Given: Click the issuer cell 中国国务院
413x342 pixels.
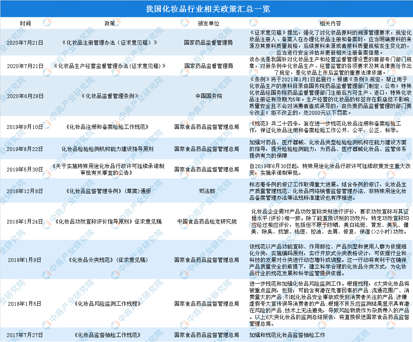Looking at the screenshot, I should pos(209,96).
